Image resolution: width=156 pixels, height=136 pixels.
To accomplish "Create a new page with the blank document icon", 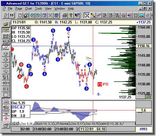I will 20,15.
